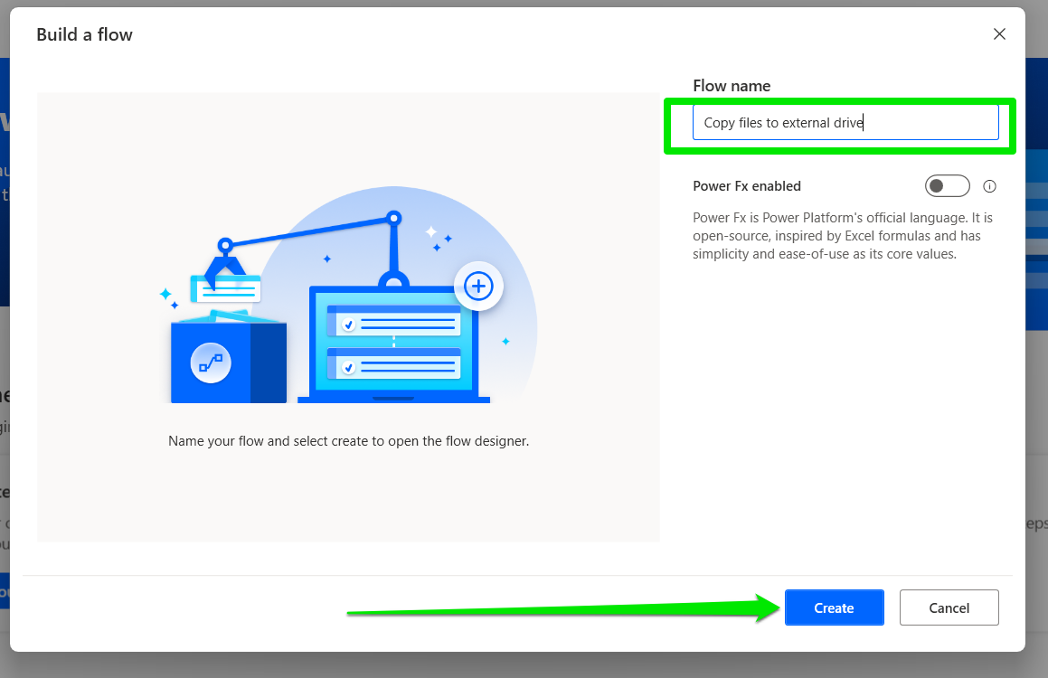Click the Flow name text field
The width and height of the screenshot is (1048, 678).
tap(845, 123)
